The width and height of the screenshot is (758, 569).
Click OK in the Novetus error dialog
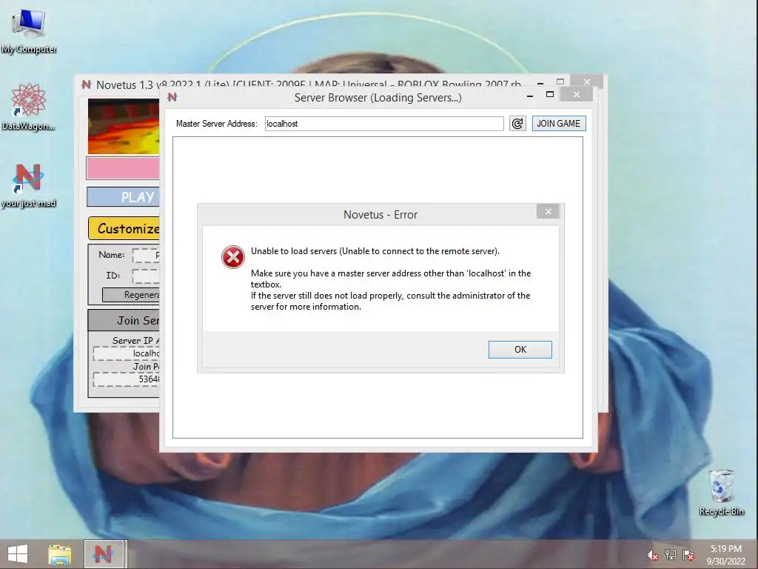point(520,350)
